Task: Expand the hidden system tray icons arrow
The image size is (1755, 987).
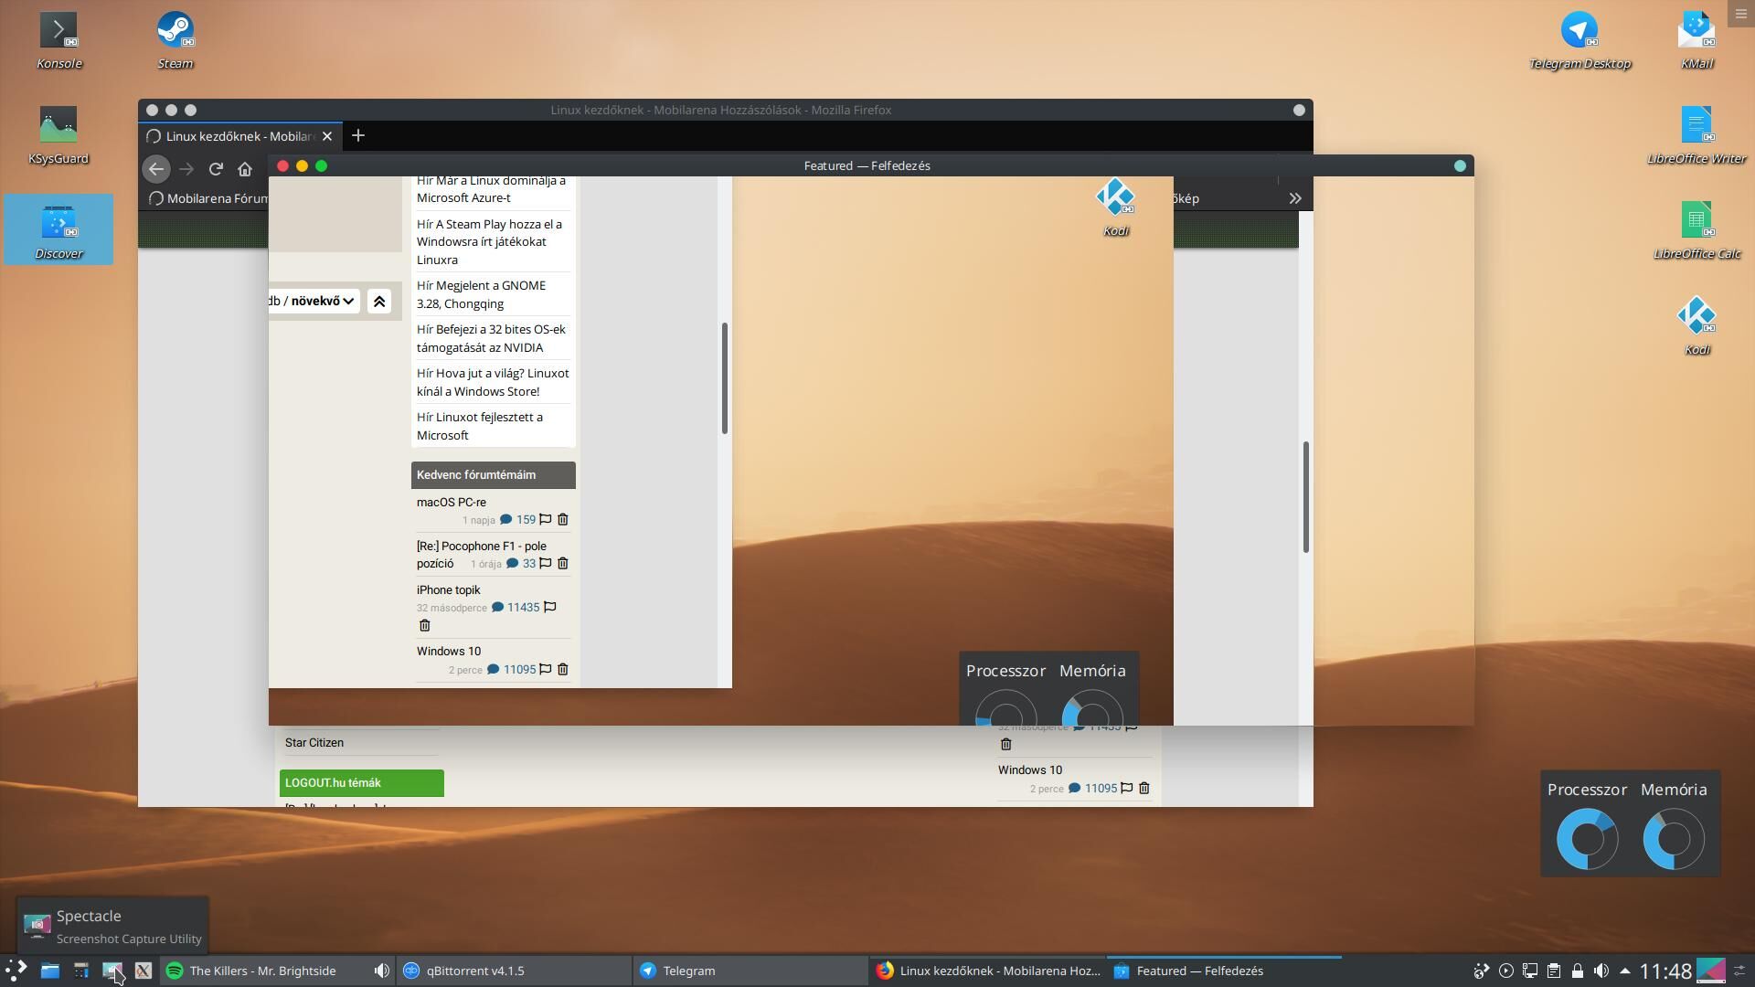Action: coord(1624,971)
